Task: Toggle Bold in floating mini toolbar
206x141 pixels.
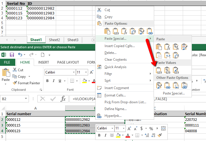Action: (99, 135)
